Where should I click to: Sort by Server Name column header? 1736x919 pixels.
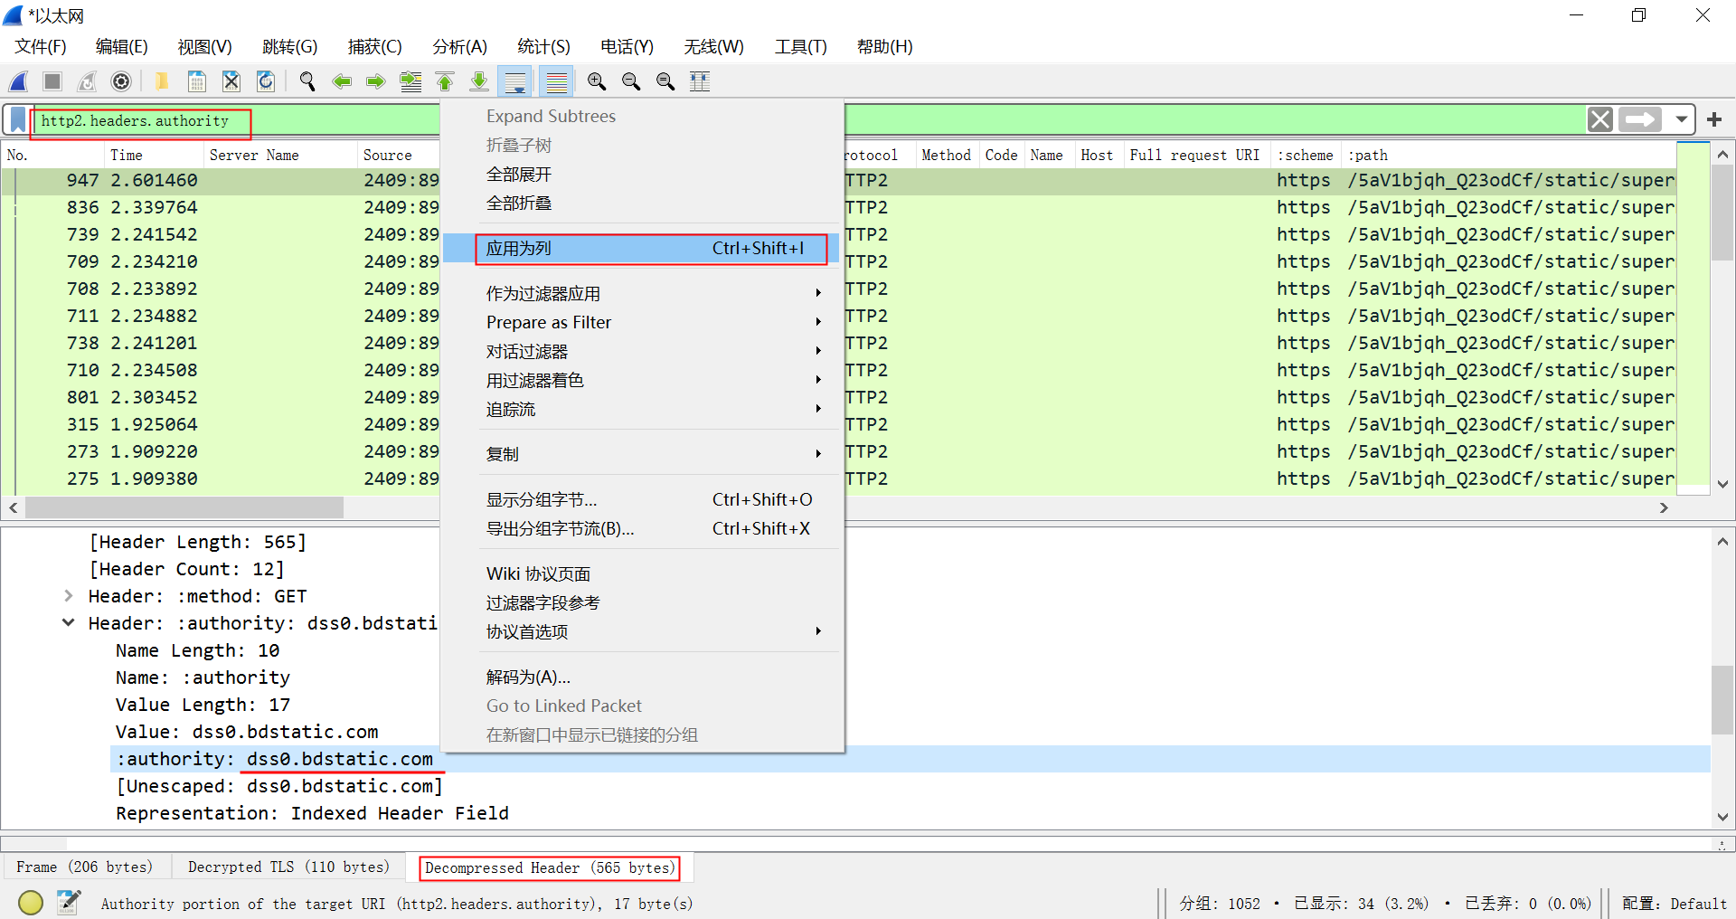point(280,155)
